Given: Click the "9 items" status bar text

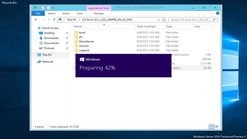Looking at the screenshot, I should 39,127.
